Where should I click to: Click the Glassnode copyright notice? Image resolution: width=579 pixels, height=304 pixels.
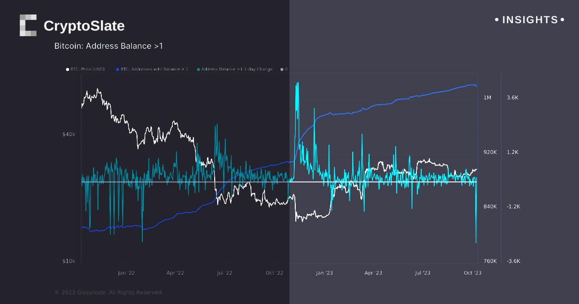109,292
